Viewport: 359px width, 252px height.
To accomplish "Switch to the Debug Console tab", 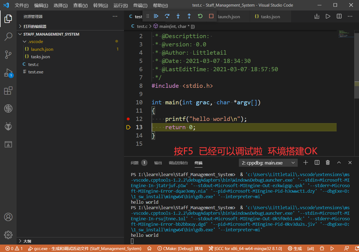I will pyautogui.click(x=178, y=163).
